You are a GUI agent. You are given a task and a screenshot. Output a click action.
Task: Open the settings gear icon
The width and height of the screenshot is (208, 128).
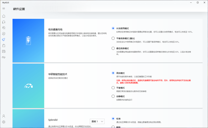pyautogui.click(x=4, y=122)
